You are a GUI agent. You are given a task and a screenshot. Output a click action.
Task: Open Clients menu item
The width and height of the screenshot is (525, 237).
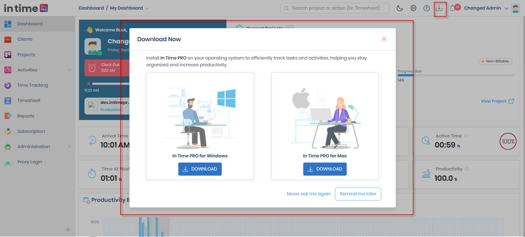pos(37,39)
